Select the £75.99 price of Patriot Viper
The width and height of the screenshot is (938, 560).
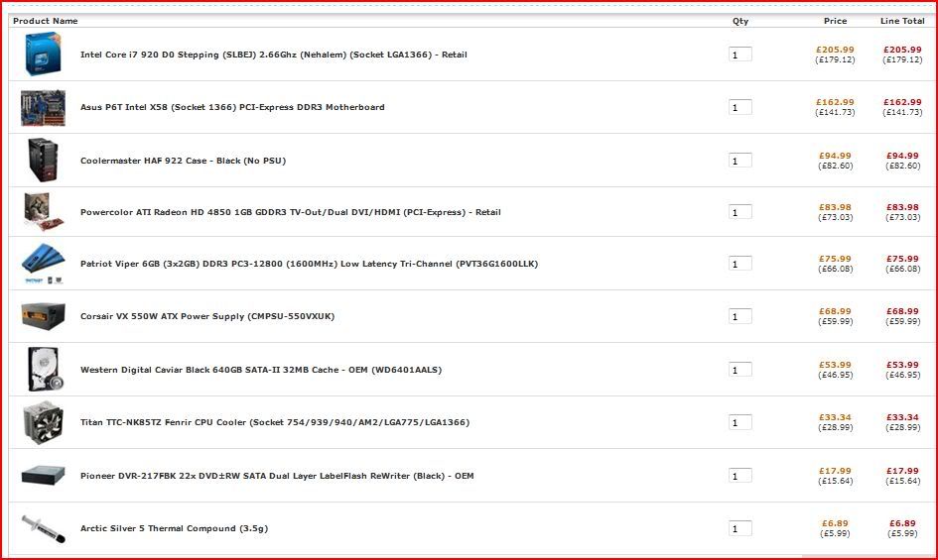pyautogui.click(x=835, y=259)
